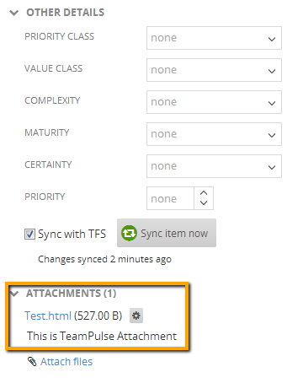This screenshot has width=303, height=383.
Task: Click the Attachments (1) header text
Action: point(72,294)
